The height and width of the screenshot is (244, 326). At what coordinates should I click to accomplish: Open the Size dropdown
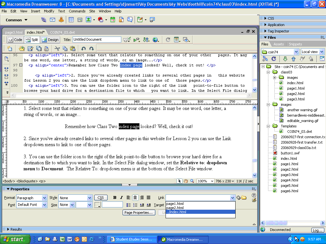72,205
